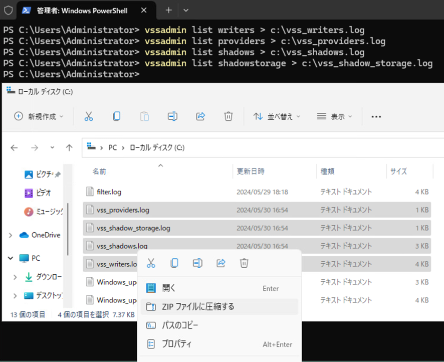This screenshot has width=444, height=362.
Task: Select the filter.log file row
Action: click(x=257, y=192)
